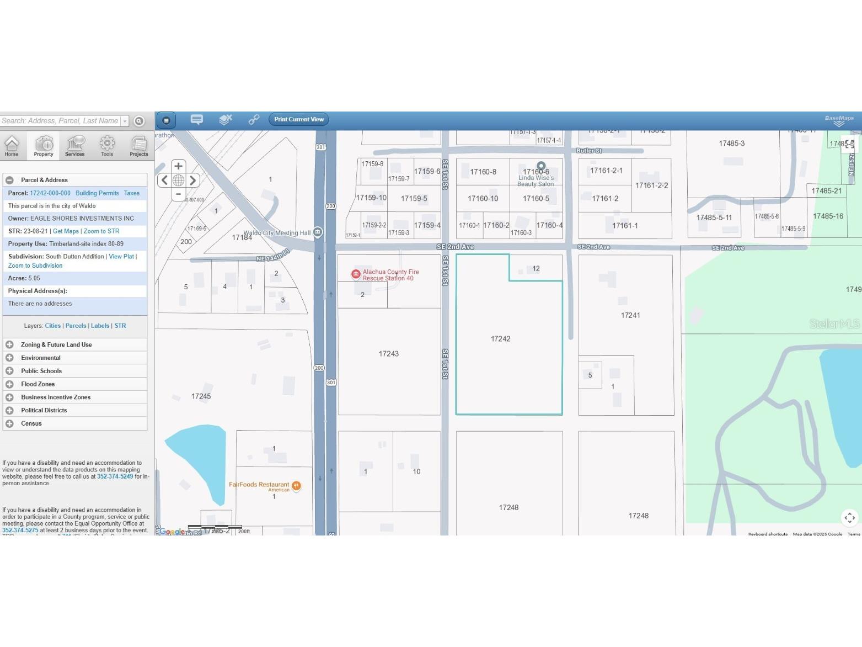
Task: Collapse the Parcel & Address section
Action: point(10,180)
